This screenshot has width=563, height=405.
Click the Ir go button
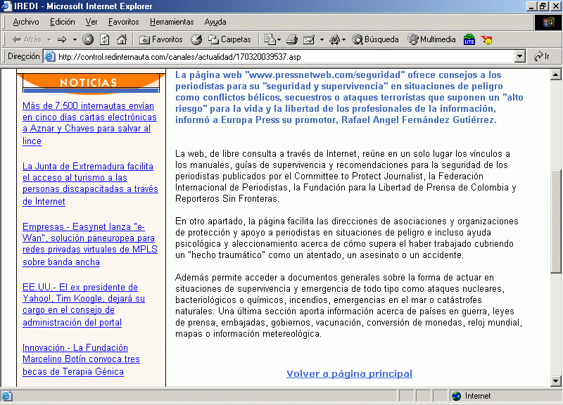(542, 56)
